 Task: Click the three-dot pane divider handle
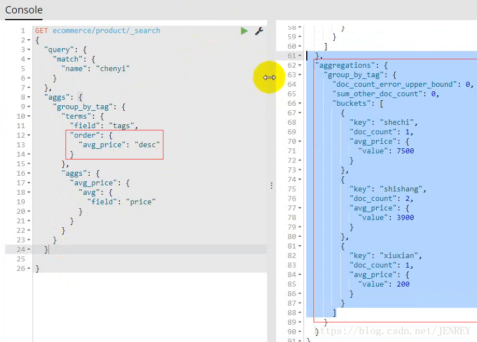click(272, 185)
